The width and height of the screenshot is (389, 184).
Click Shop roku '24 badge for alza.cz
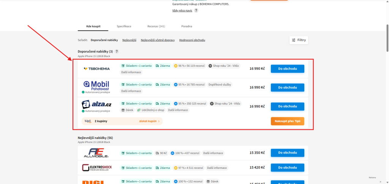coord(225,104)
